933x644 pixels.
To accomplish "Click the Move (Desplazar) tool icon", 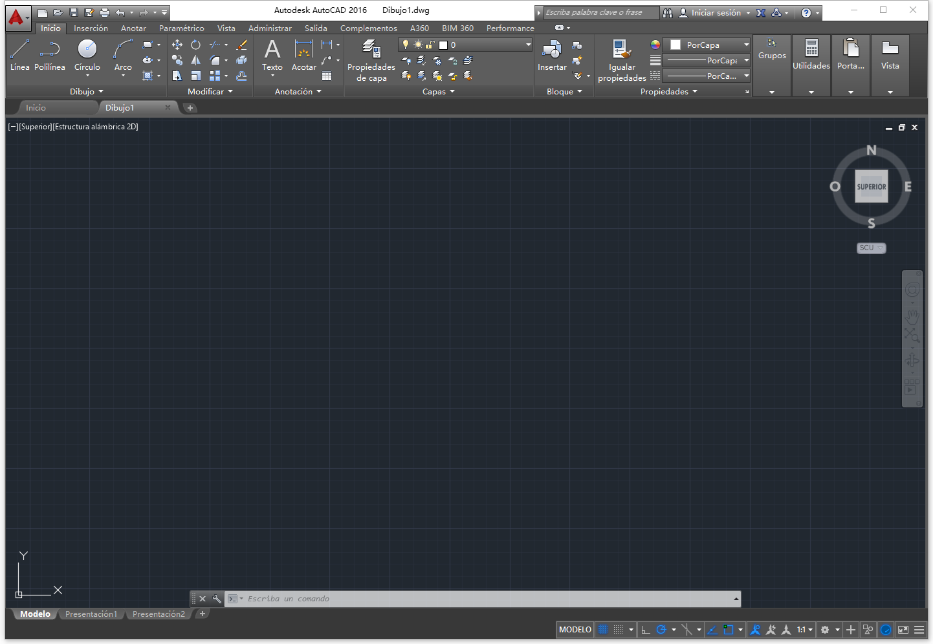I will coord(177,45).
